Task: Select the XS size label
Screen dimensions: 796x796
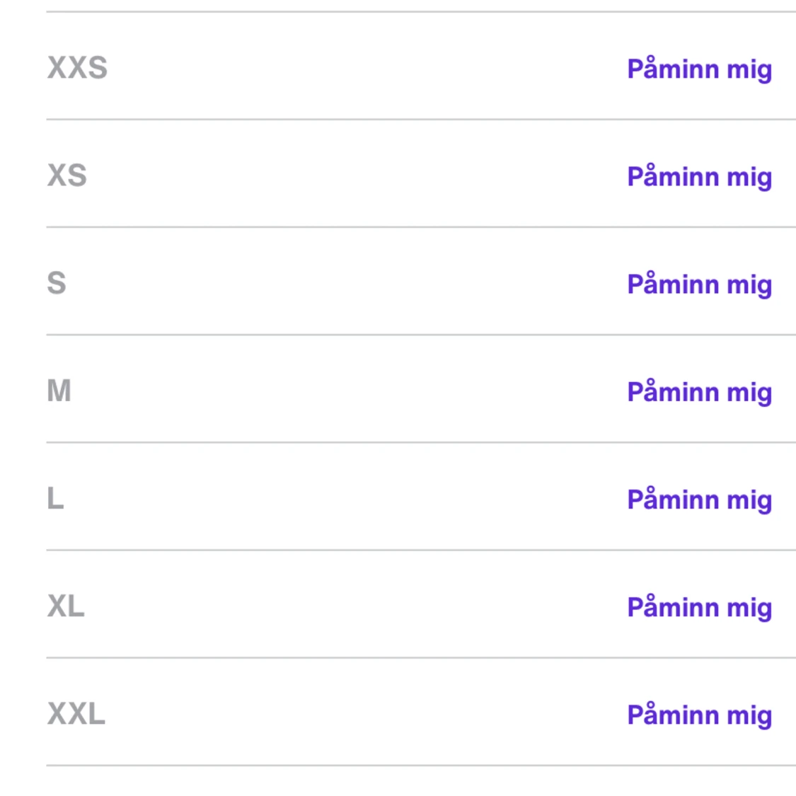Action: pos(67,175)
